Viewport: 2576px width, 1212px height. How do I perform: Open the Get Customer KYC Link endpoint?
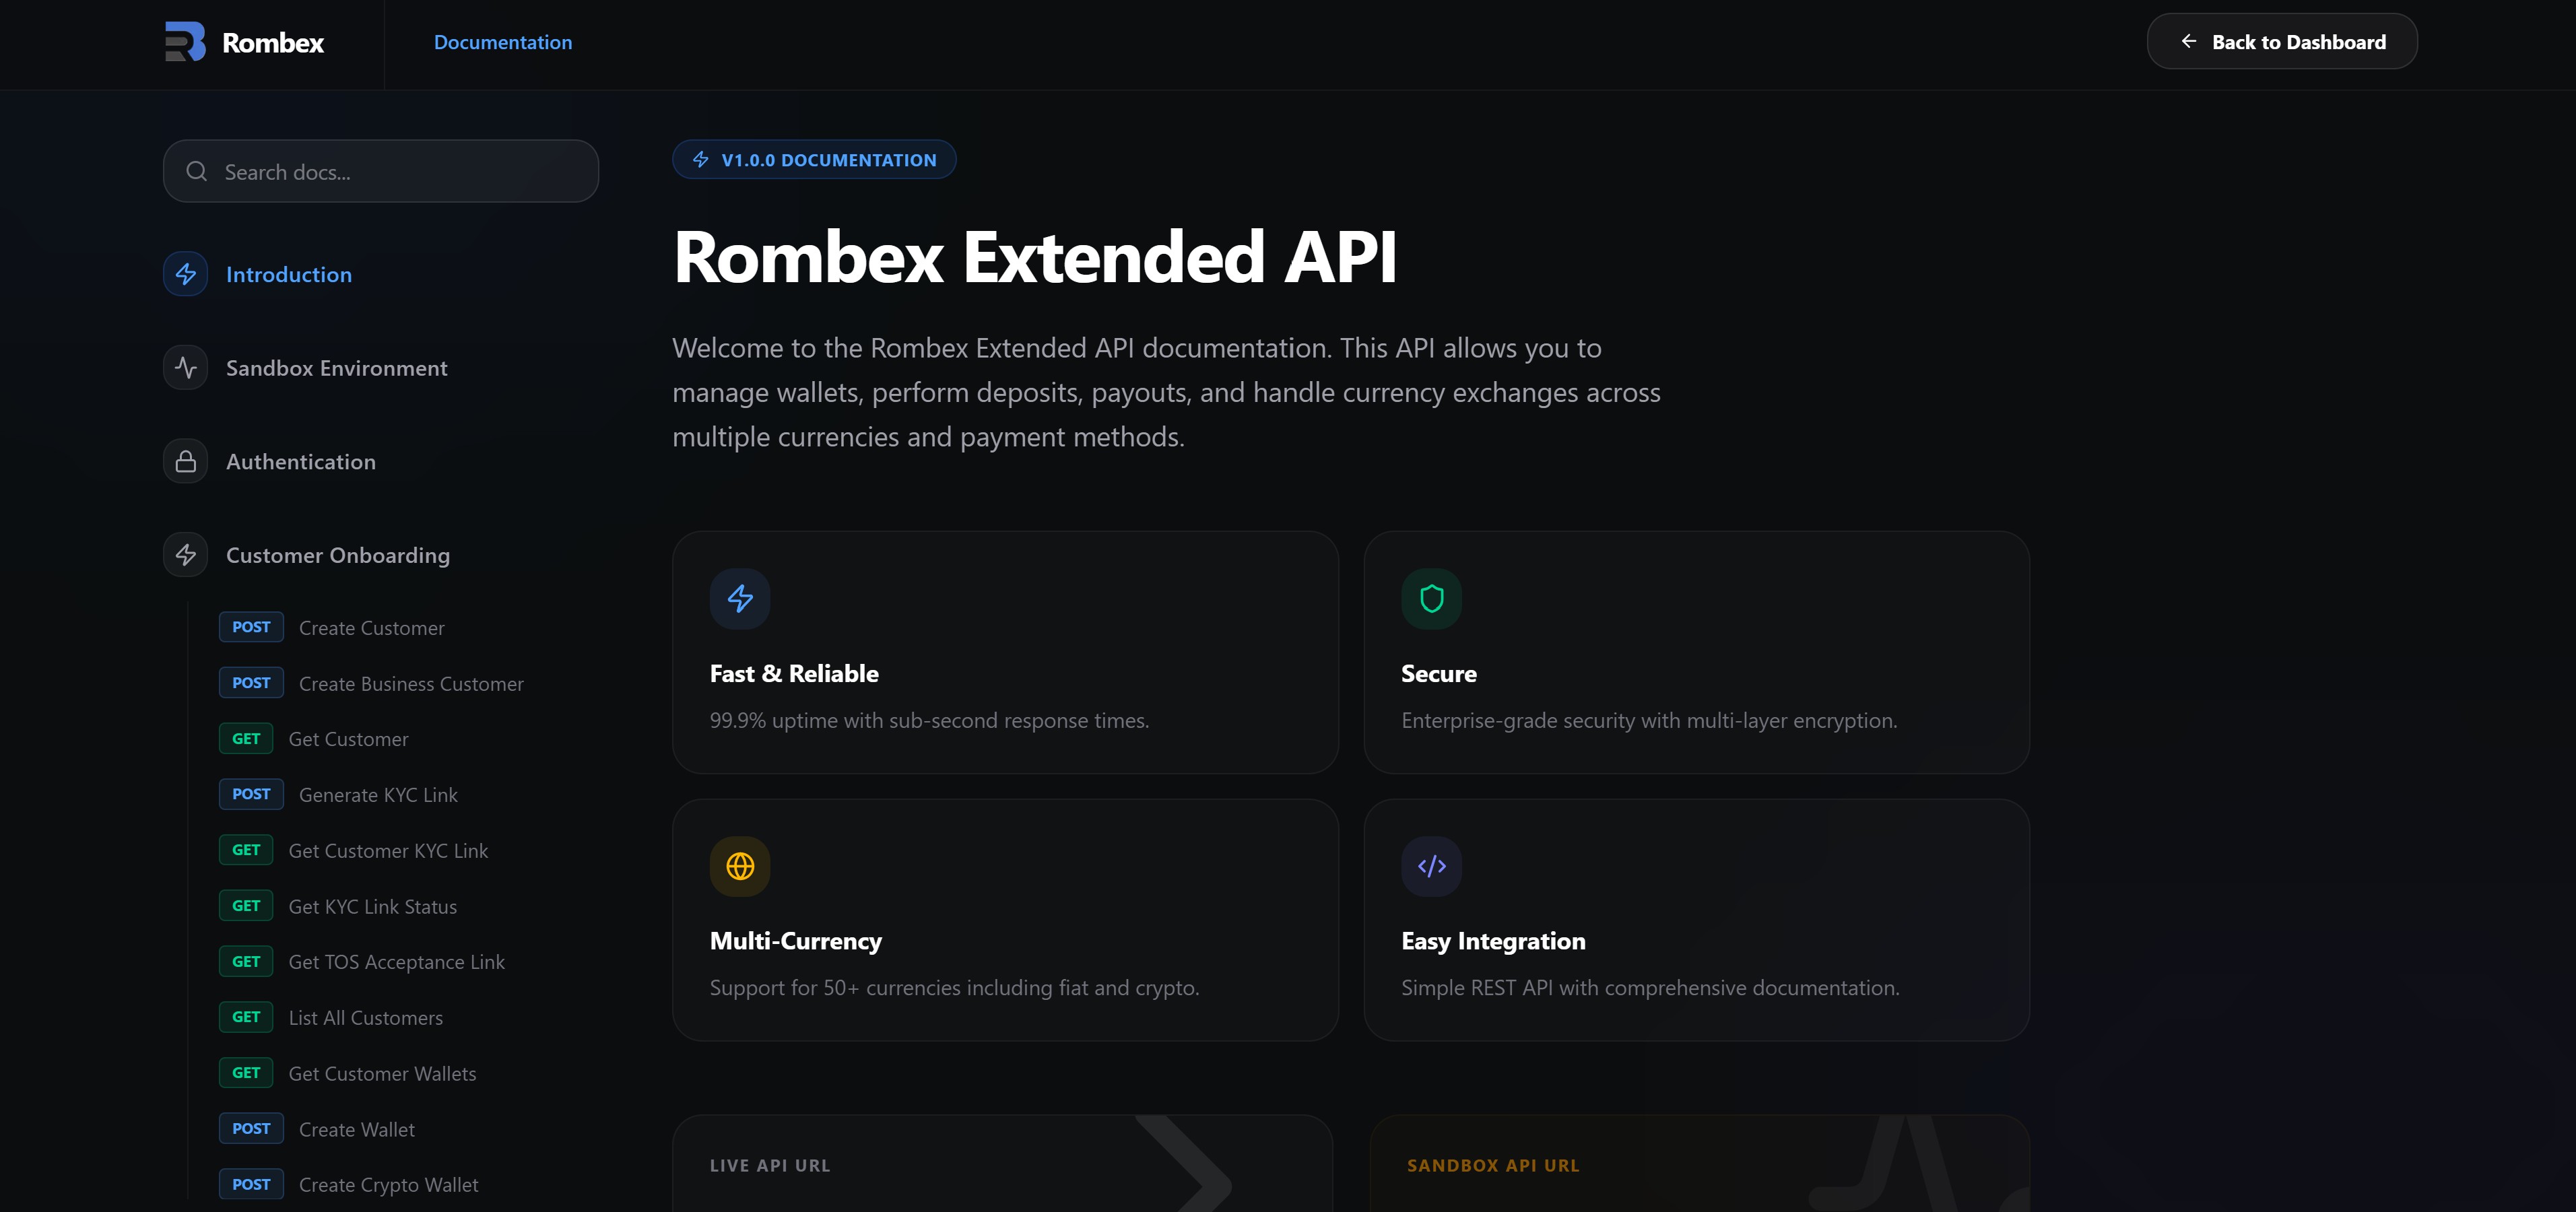coord(388,851)
